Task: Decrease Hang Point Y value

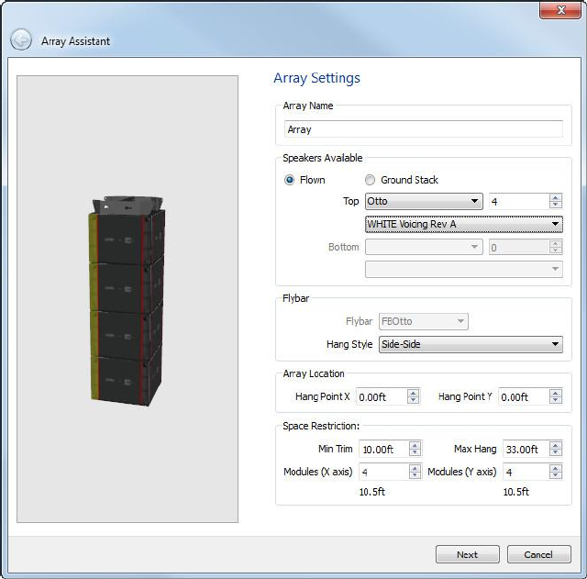Action: (x=556, y=401)
